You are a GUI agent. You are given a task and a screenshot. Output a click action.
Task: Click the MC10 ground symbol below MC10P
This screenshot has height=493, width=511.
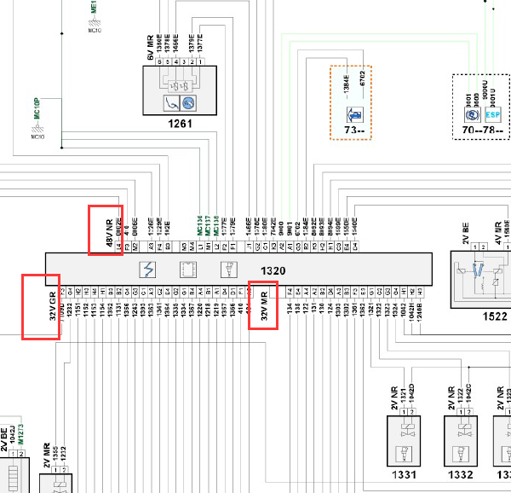pos(37,129)
